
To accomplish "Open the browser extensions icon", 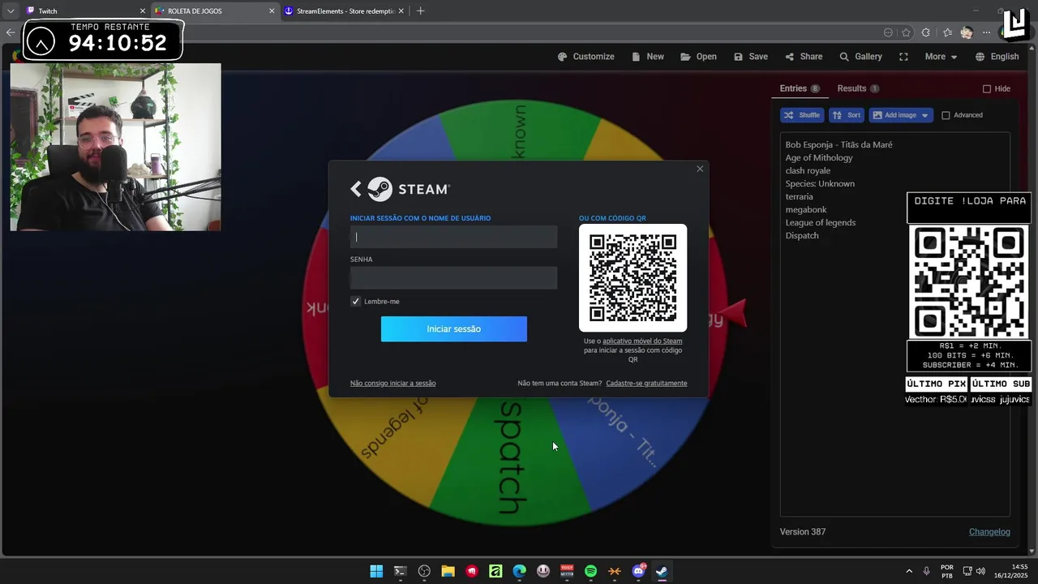I will click(926, 32).
